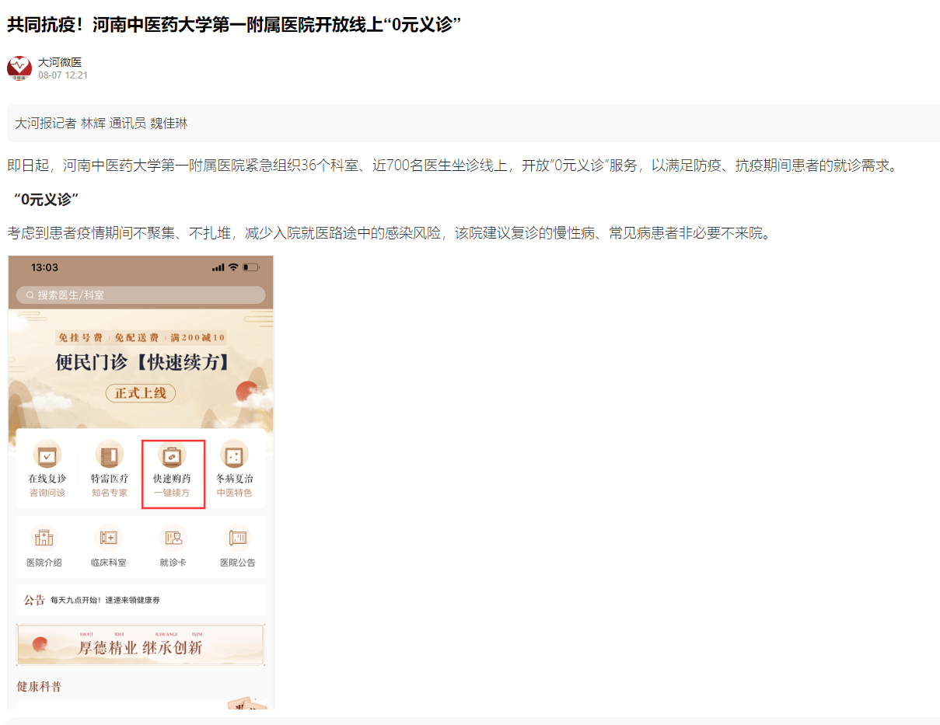This screenshot has width=940, height=725.
Task: Select the 健康科普 section heading
Action: point(39,687)
